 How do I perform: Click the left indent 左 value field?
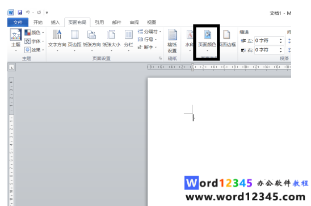[266, 41]
